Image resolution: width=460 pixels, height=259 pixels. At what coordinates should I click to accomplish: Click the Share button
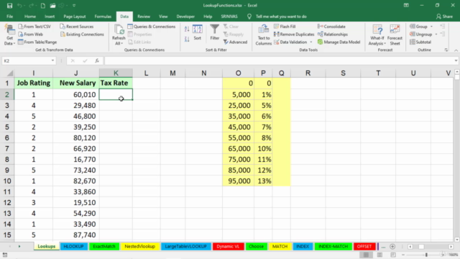pyautogui.click(x=444, y=17)
